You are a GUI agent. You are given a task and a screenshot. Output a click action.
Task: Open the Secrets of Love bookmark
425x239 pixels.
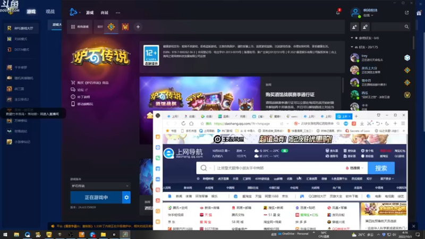(x=358, y=131)
